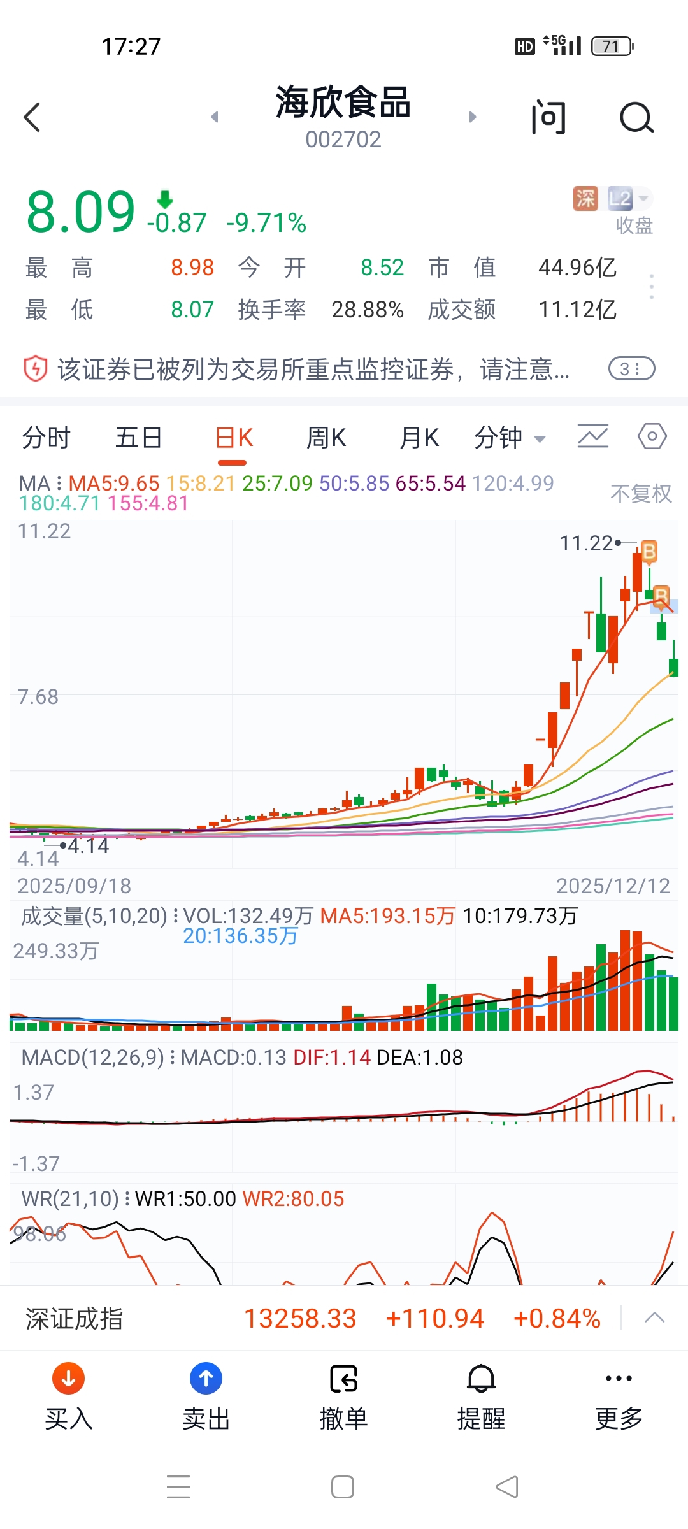Switch to previous stock with left triangle
The image size is (688, 1529).
click(x=215, y=117)
